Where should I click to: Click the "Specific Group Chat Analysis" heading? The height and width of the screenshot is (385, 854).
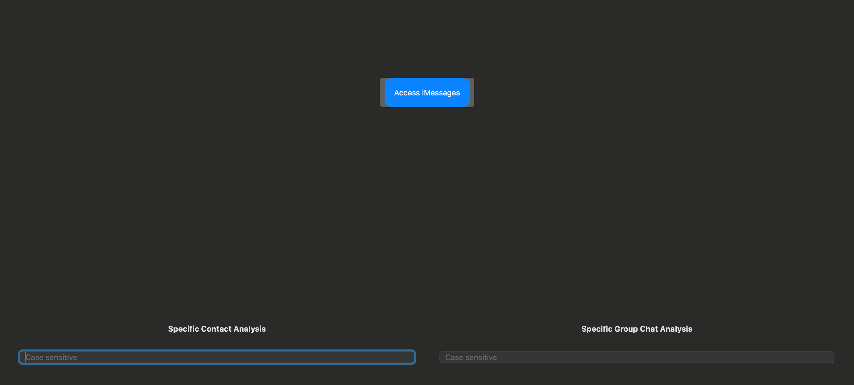tap(637, 329)
